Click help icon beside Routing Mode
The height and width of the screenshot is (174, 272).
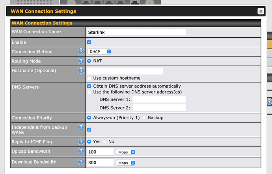(81, 61)
